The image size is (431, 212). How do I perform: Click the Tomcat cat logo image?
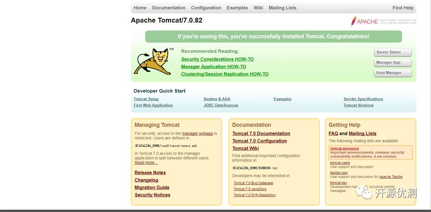tap(154, 61)
